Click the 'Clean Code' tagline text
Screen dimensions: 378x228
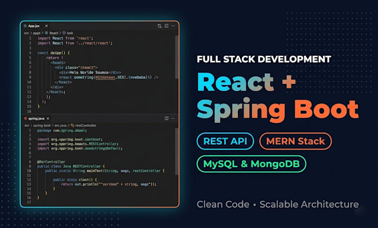coord(223,204)
